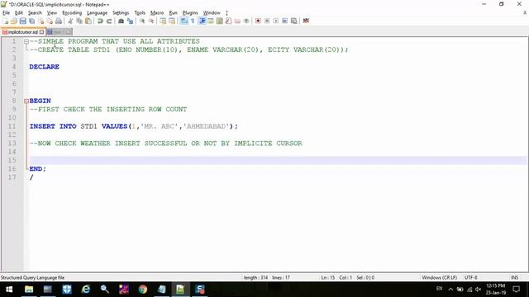Launch Chrome from the taskbar
The height and width of the screenshot is (297, 529).
[143, 290]
